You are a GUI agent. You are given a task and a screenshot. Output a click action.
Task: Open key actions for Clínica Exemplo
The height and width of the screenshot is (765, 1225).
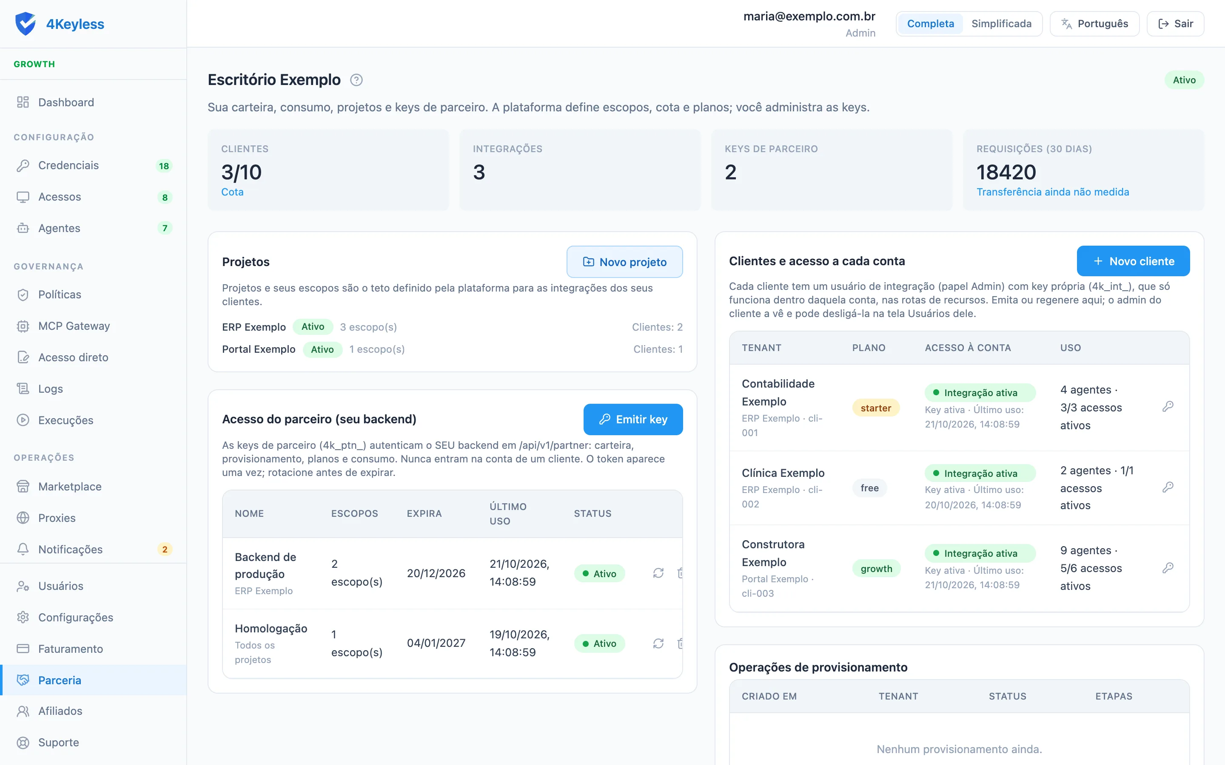click(x=1168, y=487)
